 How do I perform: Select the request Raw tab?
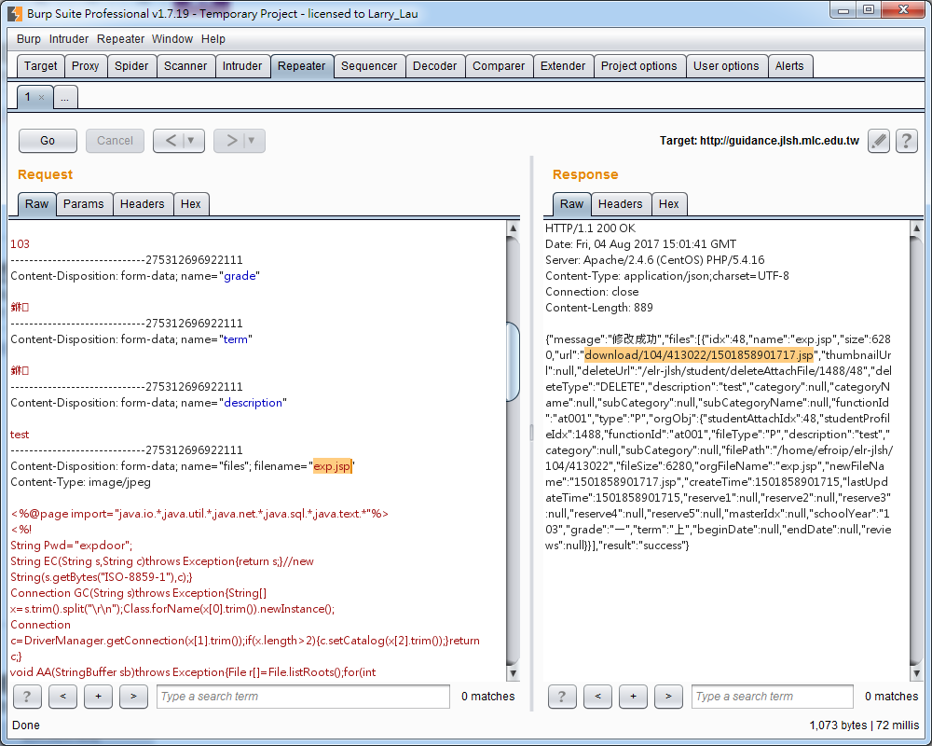pyautogui.click(x=37, y=204)
